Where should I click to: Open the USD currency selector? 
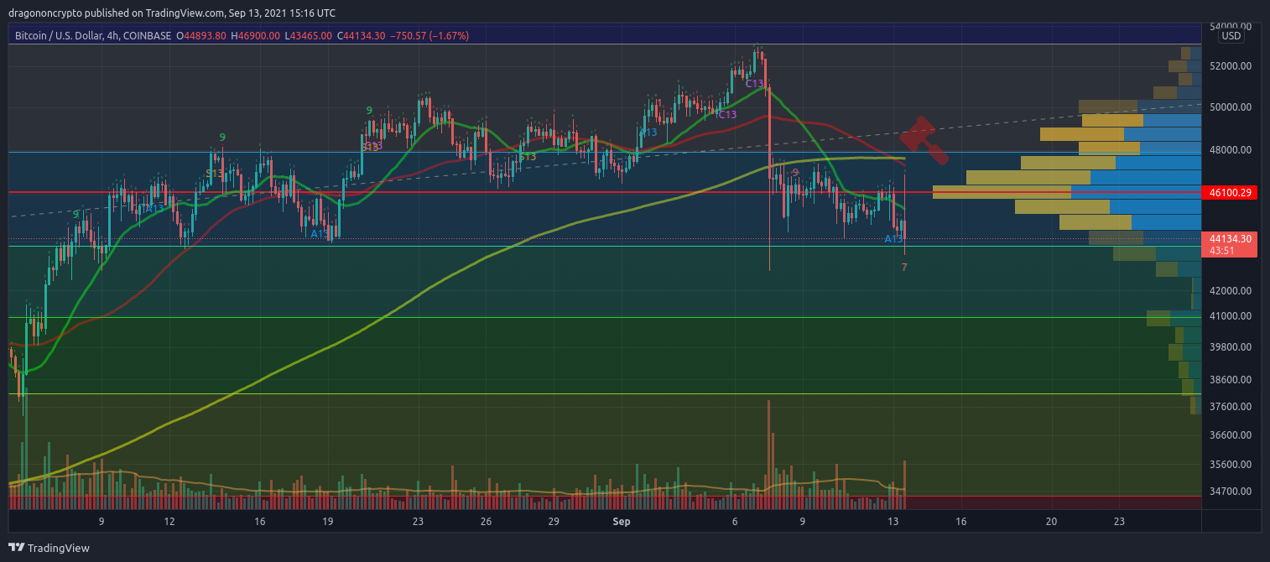(x=1231, y=36)
